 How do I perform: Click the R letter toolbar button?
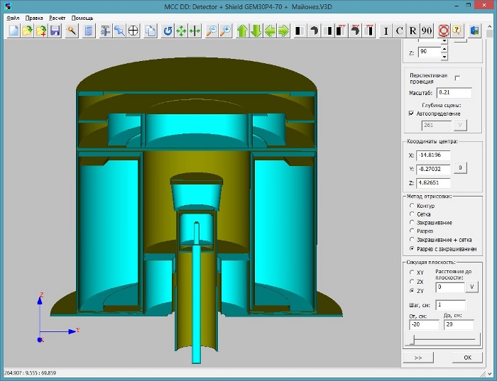pyautogui.click(x=413, y=31)
